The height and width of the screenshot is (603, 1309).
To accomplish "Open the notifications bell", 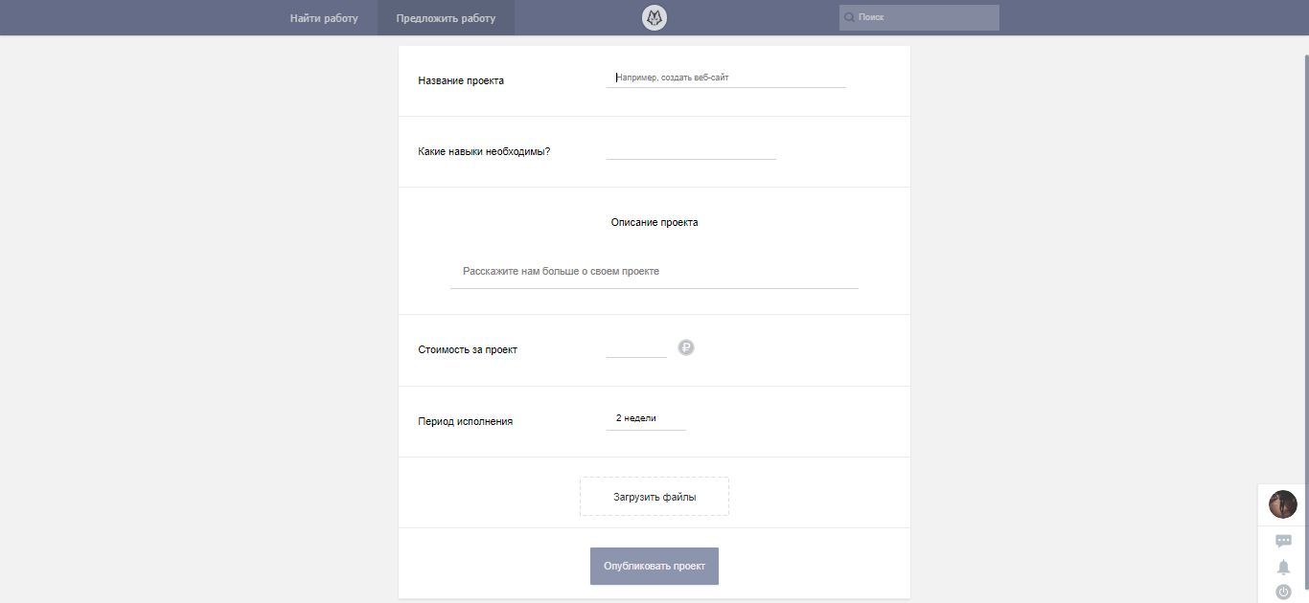I will [x=1283, y=567].
